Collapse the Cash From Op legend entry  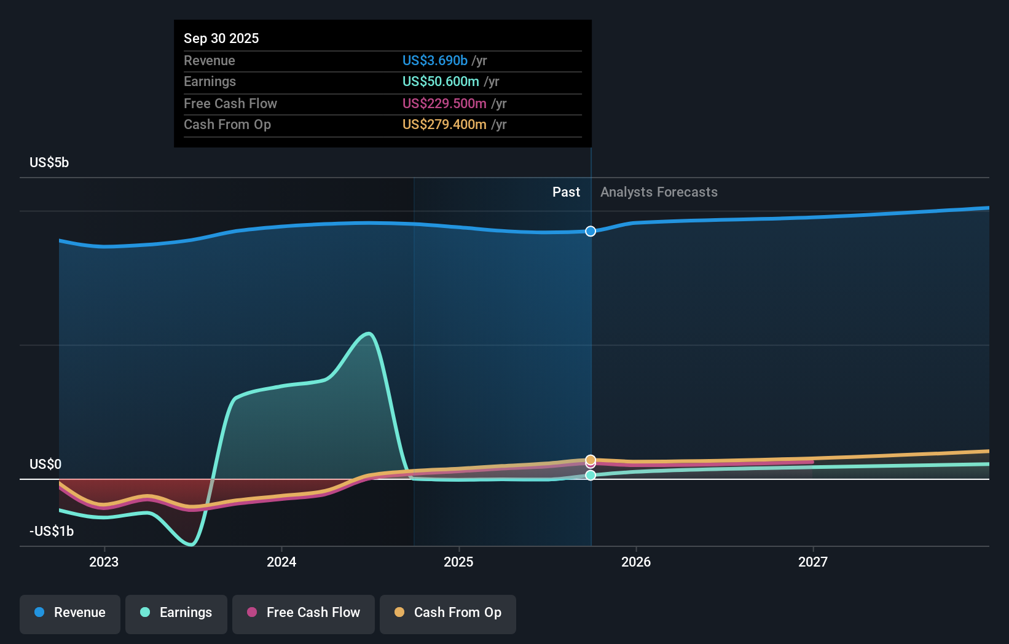click(x=447, y=613)
